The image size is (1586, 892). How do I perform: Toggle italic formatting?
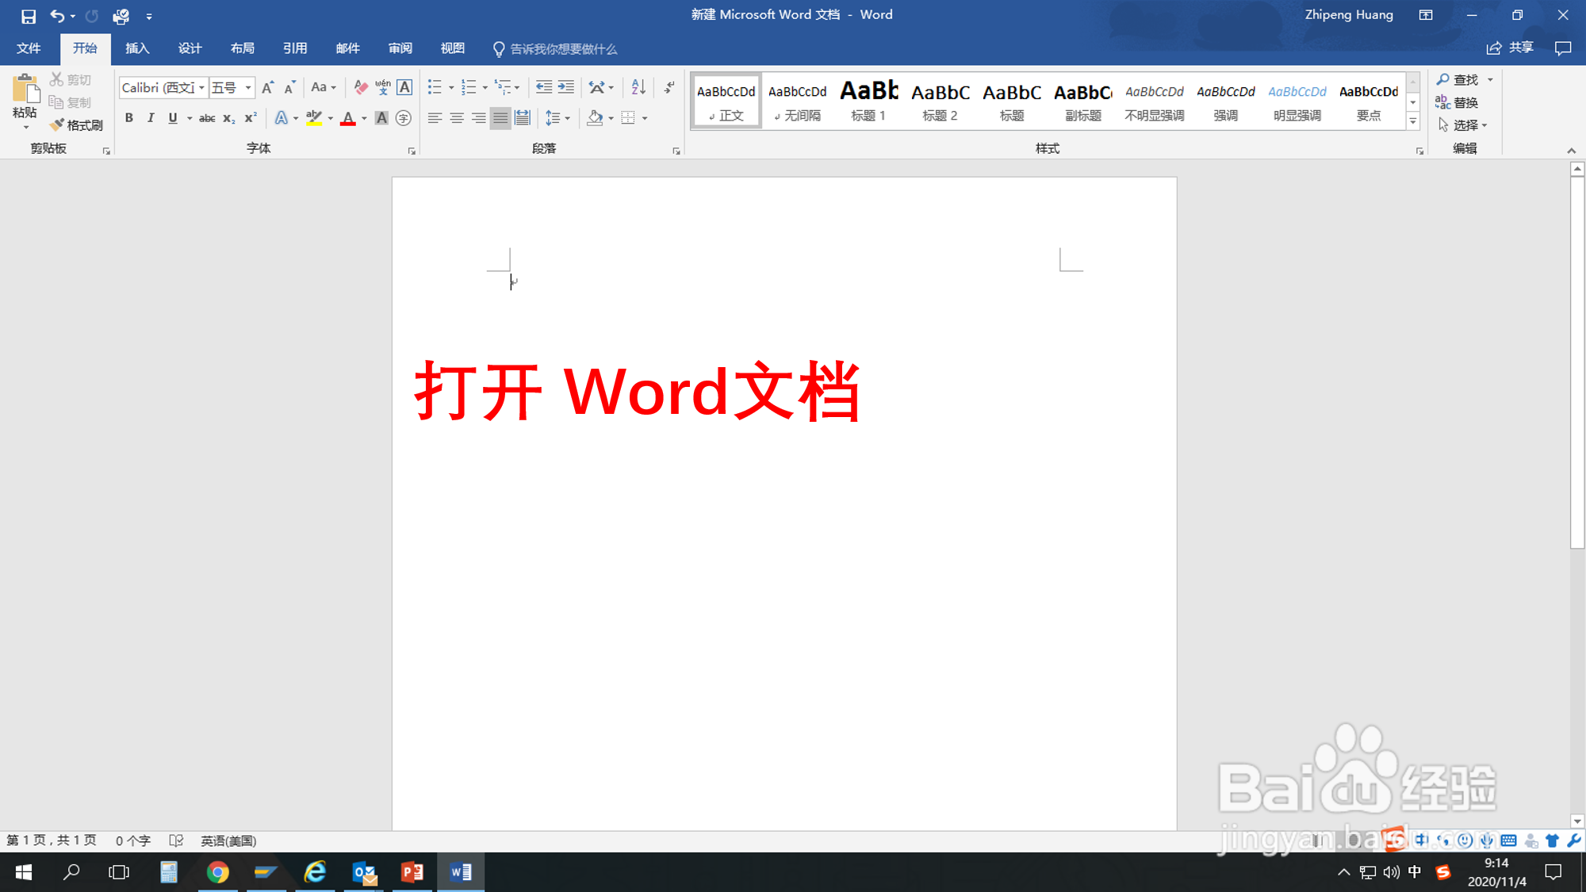pyautogui.click(x=151, y=118)
